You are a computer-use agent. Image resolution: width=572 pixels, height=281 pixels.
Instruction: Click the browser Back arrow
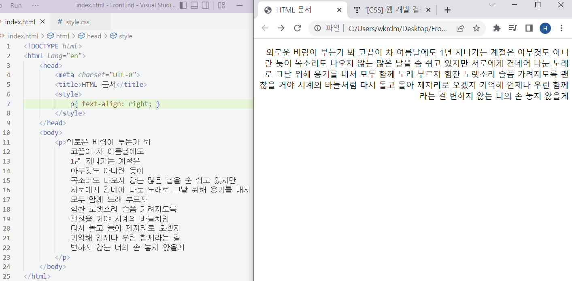265,28
